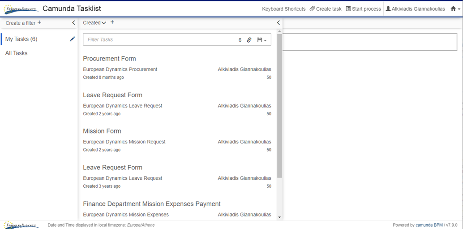The height and width of the screenshot is (229, 463).
Task: Click European Dynamics Mission Request text
Action: 124,142
